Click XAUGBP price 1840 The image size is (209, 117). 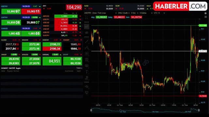coord(72,44)
